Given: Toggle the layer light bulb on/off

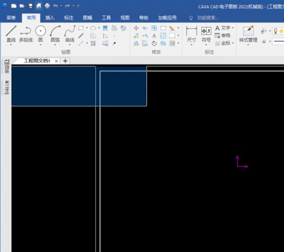Looking at the screenshot, I should click(275, 31).
